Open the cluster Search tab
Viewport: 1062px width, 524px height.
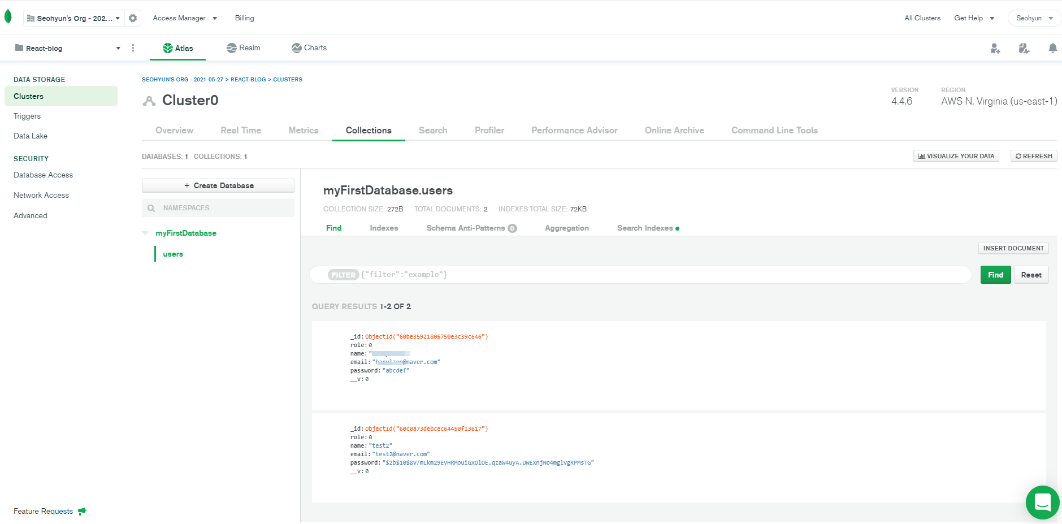[x=433, y=131]
